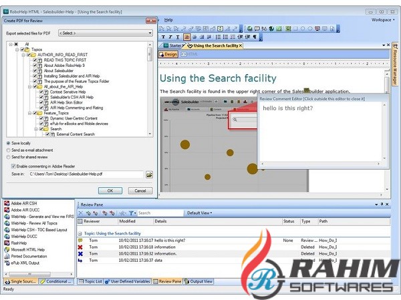Viewport: 401px width, 300px height.
Task: Open the Output View tab
Action: (198, 281)
